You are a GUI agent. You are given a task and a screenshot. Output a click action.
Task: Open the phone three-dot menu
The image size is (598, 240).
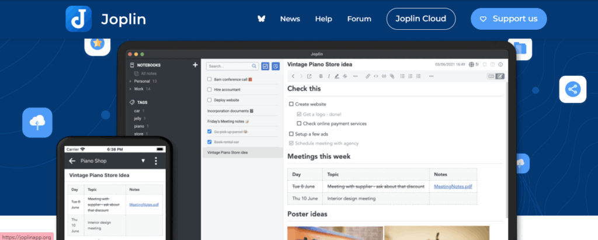(x=155, y=161)
